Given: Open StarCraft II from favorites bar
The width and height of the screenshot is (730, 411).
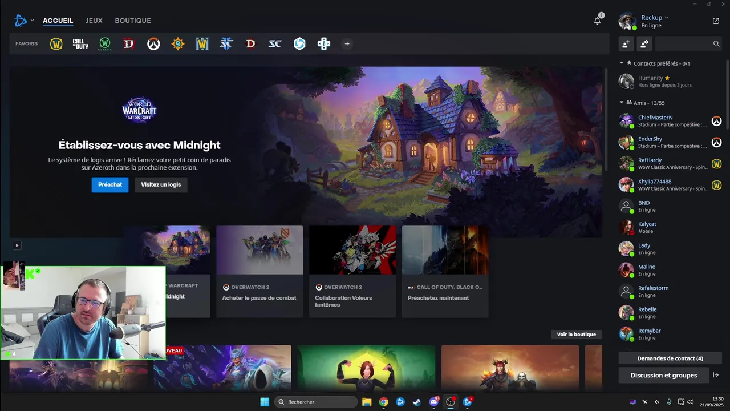Looking at the screenshot, I should [226, 44].
